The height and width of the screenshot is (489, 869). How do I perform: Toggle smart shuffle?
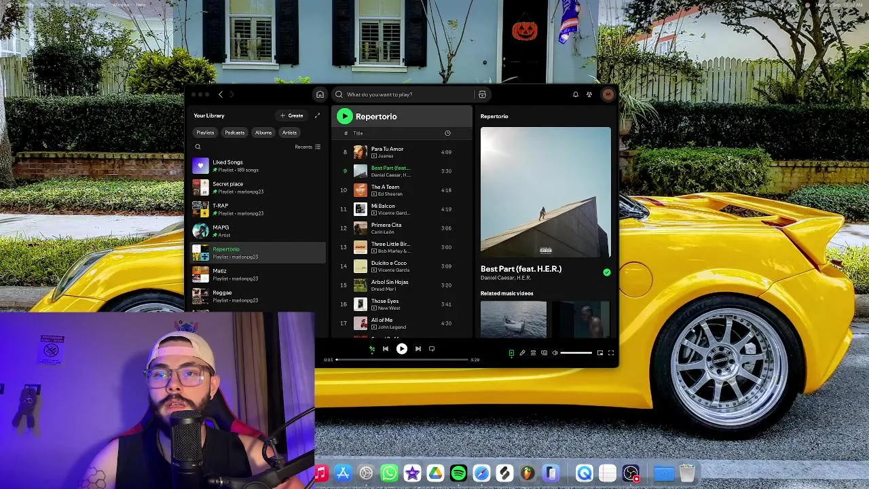371,348
